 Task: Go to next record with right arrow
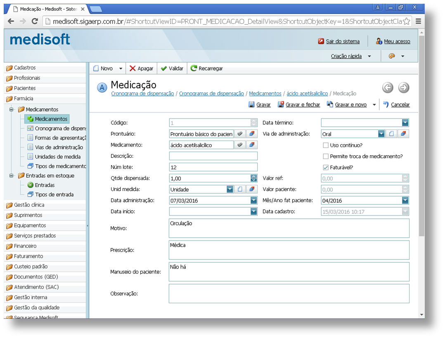coord(404,87)
